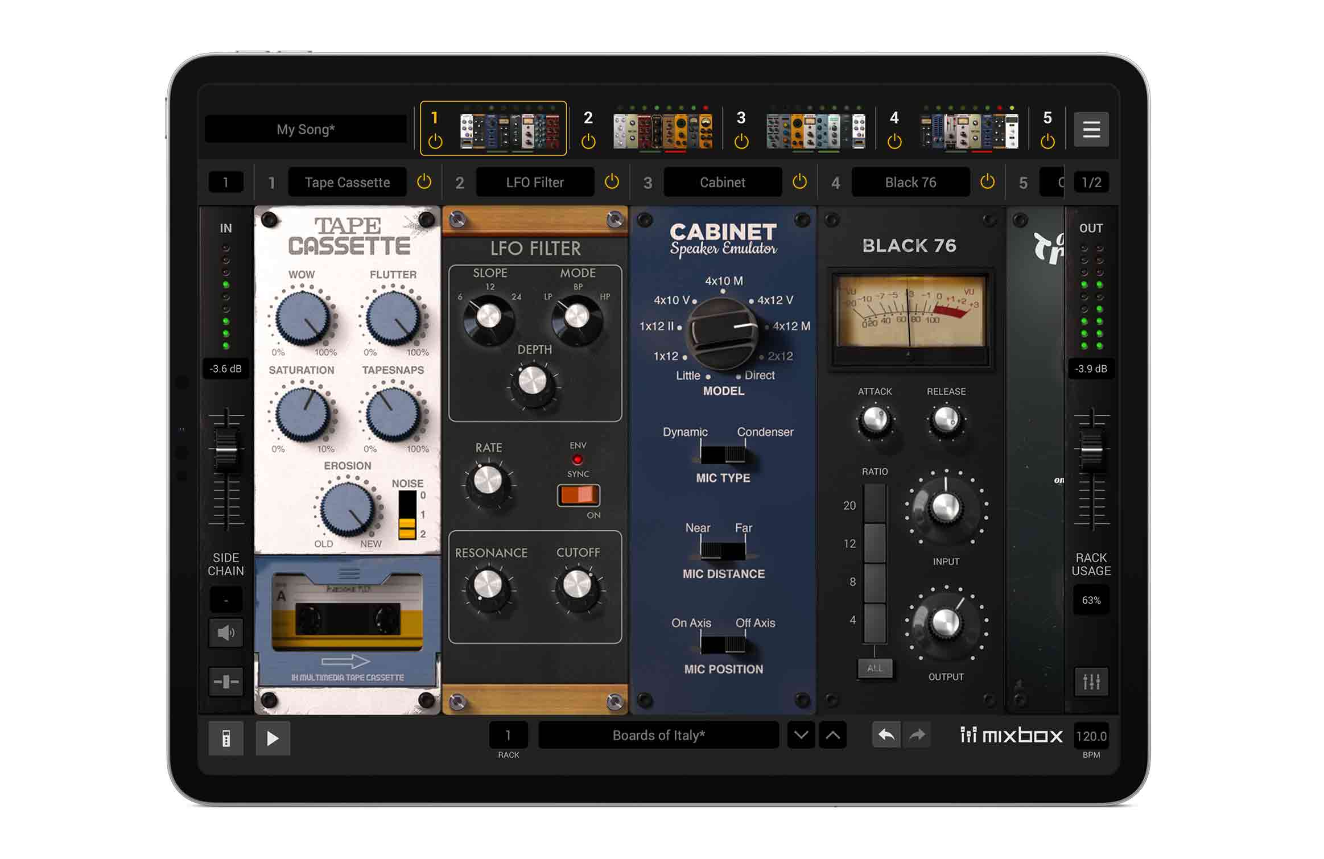Click the undo arrow
Image resolution: width=1324 pixels, height=859 pixels.
886,735
